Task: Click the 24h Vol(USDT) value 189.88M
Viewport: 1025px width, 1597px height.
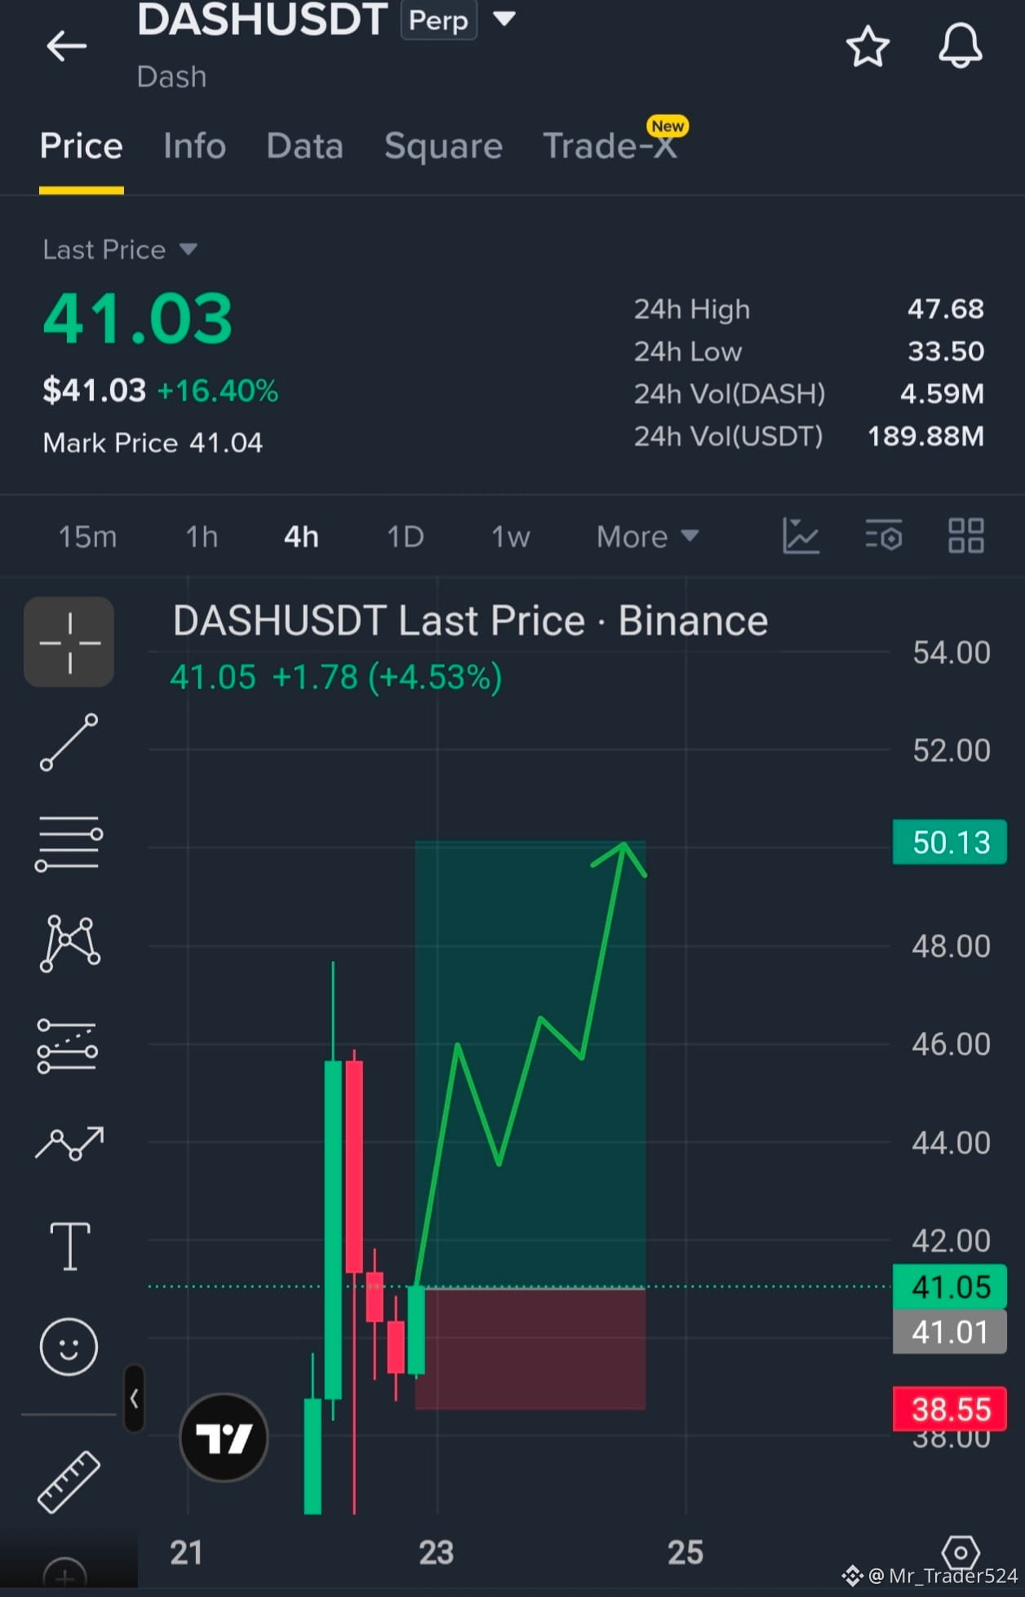Action: (925, 436)
